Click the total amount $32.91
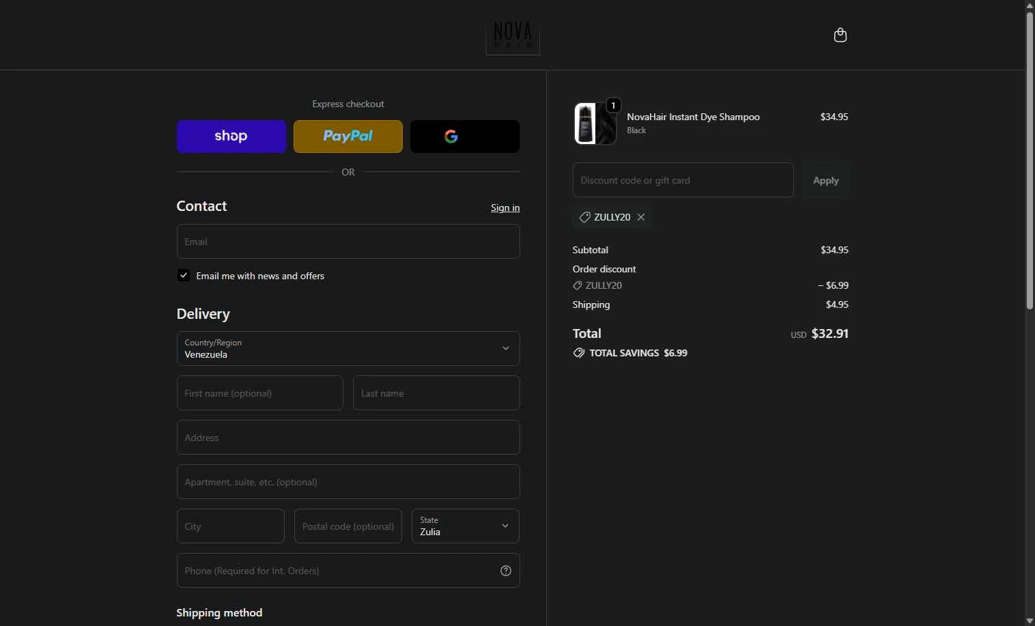Viewport: 1035px width, 626px height. (830, 334)
